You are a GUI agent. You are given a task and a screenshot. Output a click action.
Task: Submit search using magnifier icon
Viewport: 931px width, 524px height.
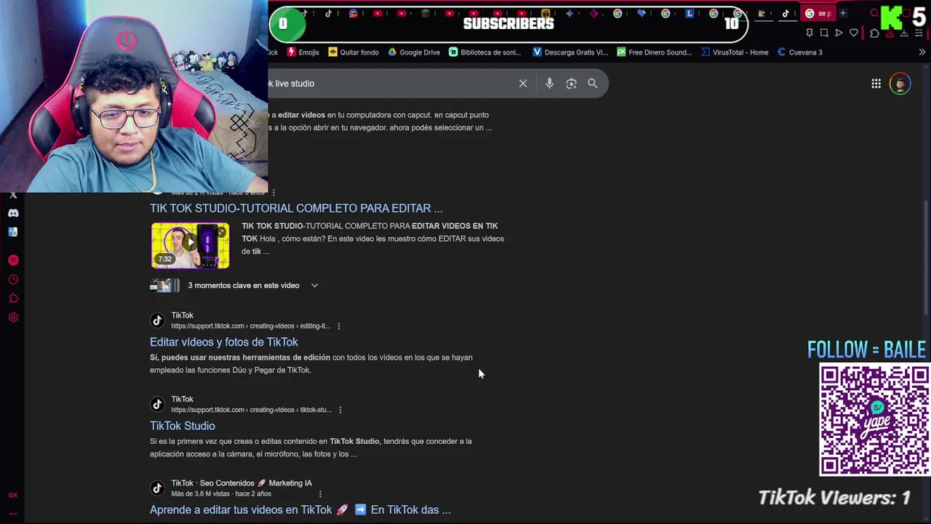click(593, 84)
